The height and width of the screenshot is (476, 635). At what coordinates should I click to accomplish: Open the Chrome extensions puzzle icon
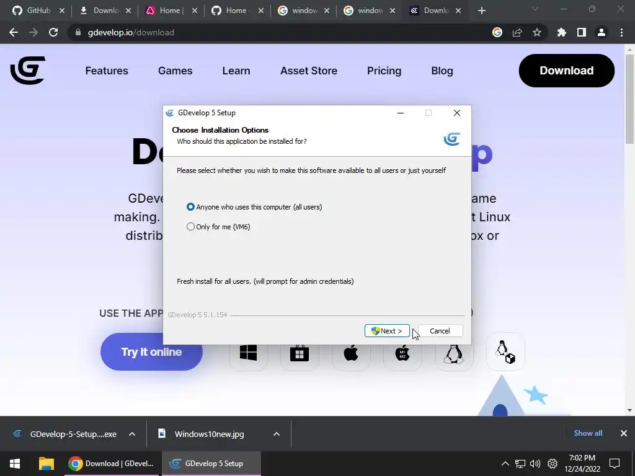pos(561,32)
